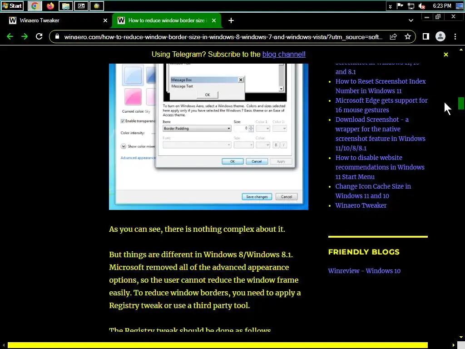Screen dimensions: 465x349
Task: Open Change Icon Cache Size link
Action: coord(373,191)
